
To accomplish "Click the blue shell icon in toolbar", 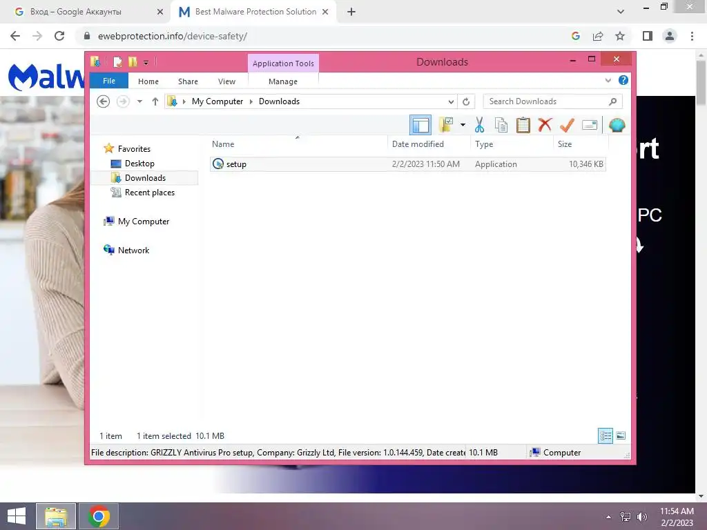I will [x=617, y=125].
